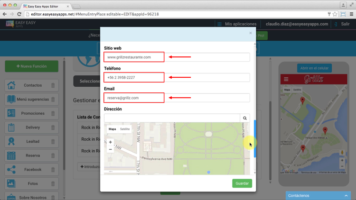Click the Easy Easy Apps logo
This screenshot has height=200, width=356.
[x=21, y=24]
